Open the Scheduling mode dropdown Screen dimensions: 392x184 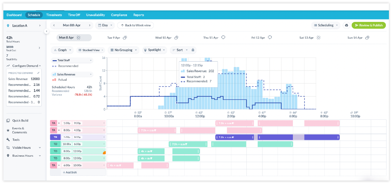pos(326,25)
